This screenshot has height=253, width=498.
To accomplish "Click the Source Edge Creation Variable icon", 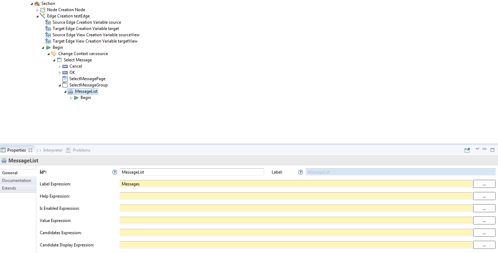I will tap(48, 22).
